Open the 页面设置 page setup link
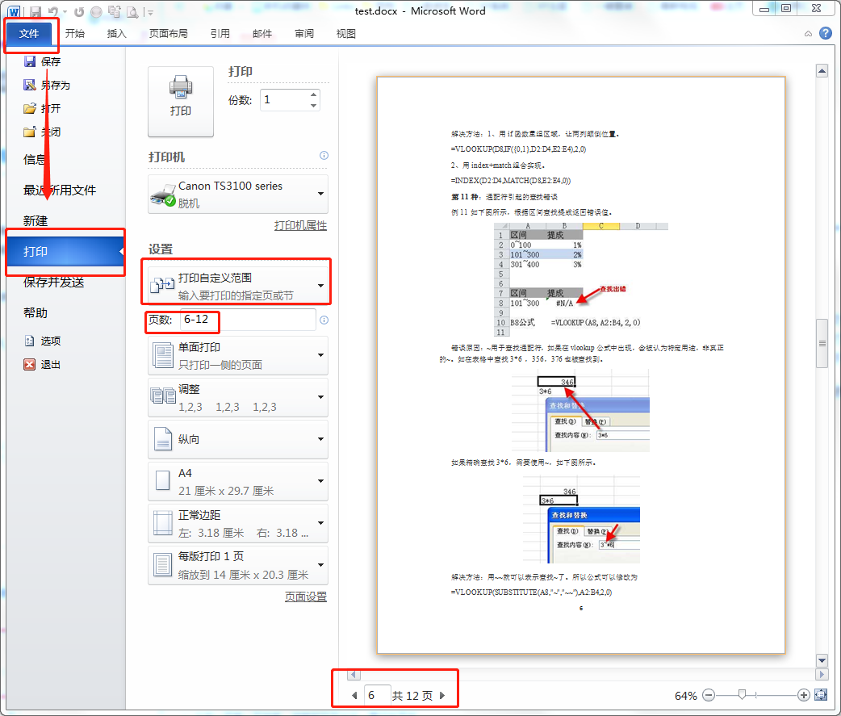 pyautogui.click(x=306, y=597)
